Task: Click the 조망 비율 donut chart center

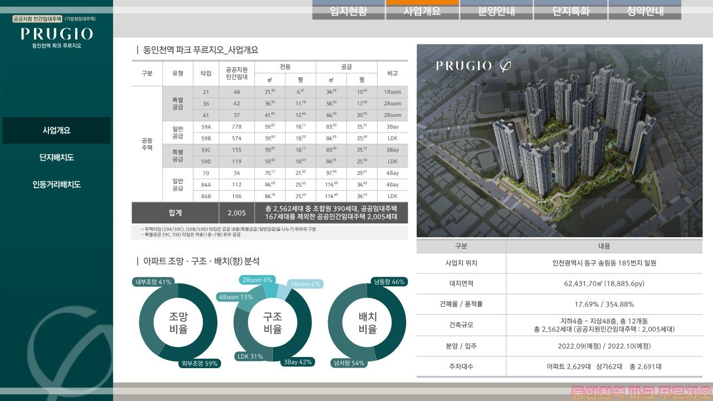Action: coord(178,322)
